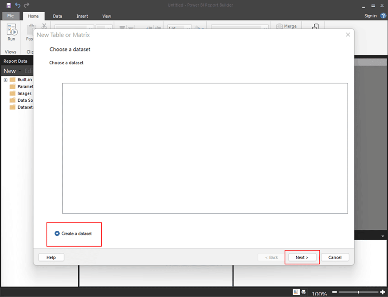
Task: Click the Cut scissors icon
Action: click(x=44, y=26)
